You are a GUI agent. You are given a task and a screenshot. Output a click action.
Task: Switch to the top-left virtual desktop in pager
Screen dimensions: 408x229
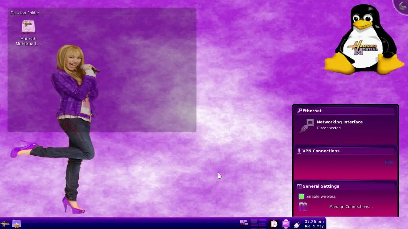[254, 222]
